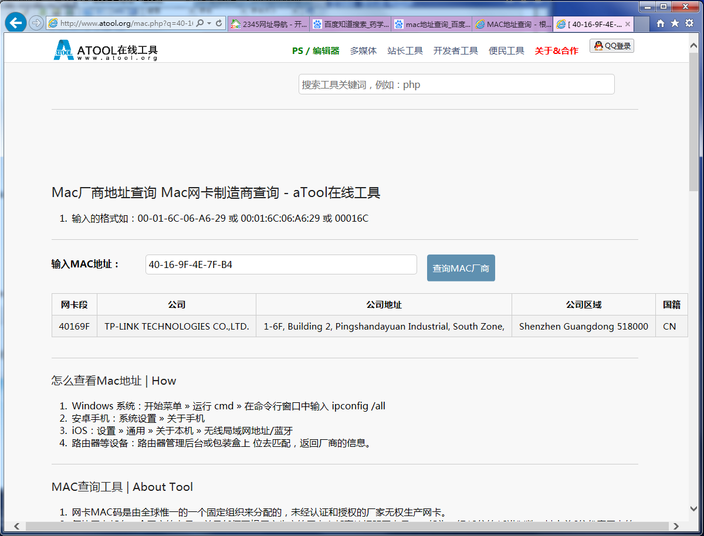Screen dimensions: 704x536
Task: Maximize the Internet Explorer window
Action: 664,6
